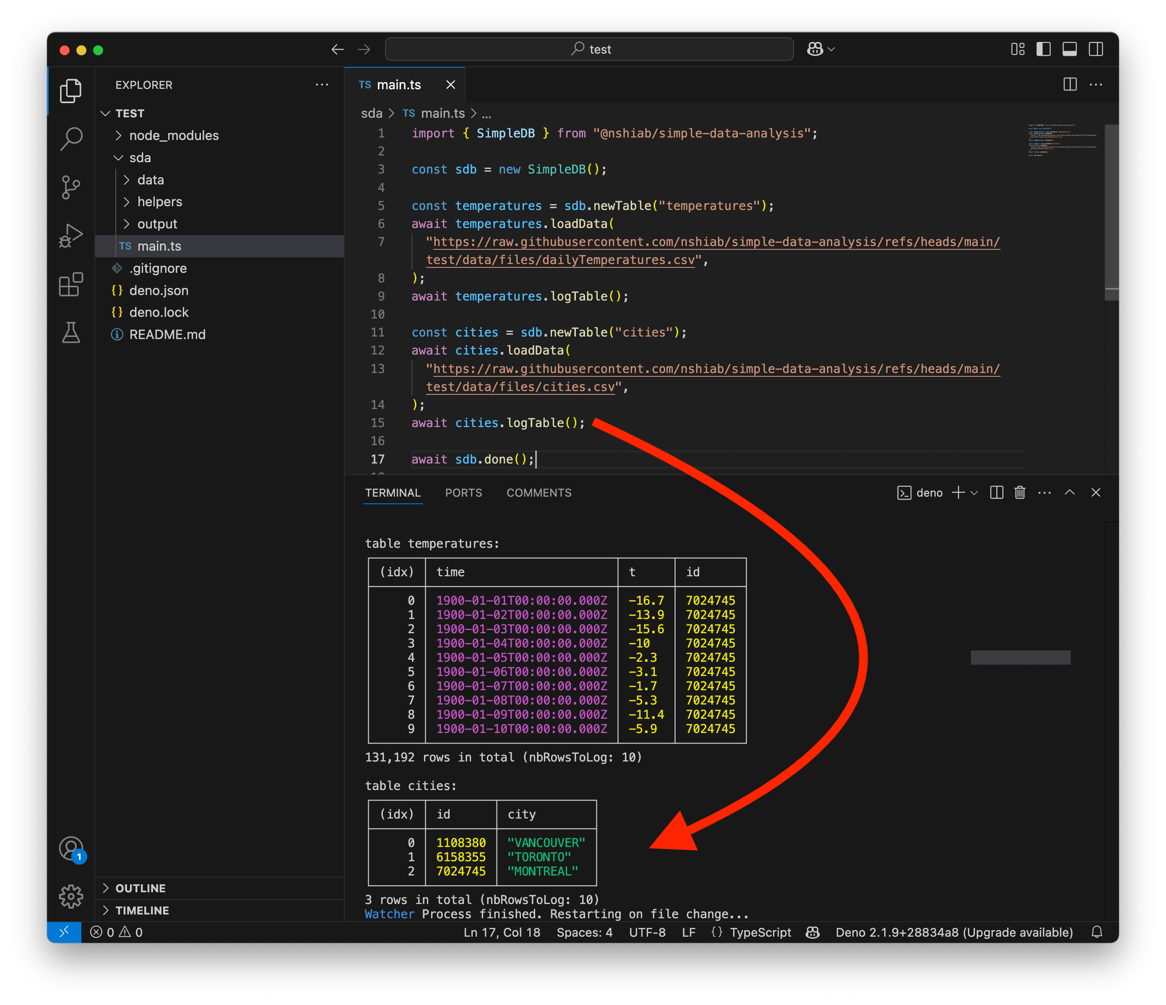This screenshot has width=1166, height=1005.
Task: Switch to the PORTS tab
Action: (464, 493)
